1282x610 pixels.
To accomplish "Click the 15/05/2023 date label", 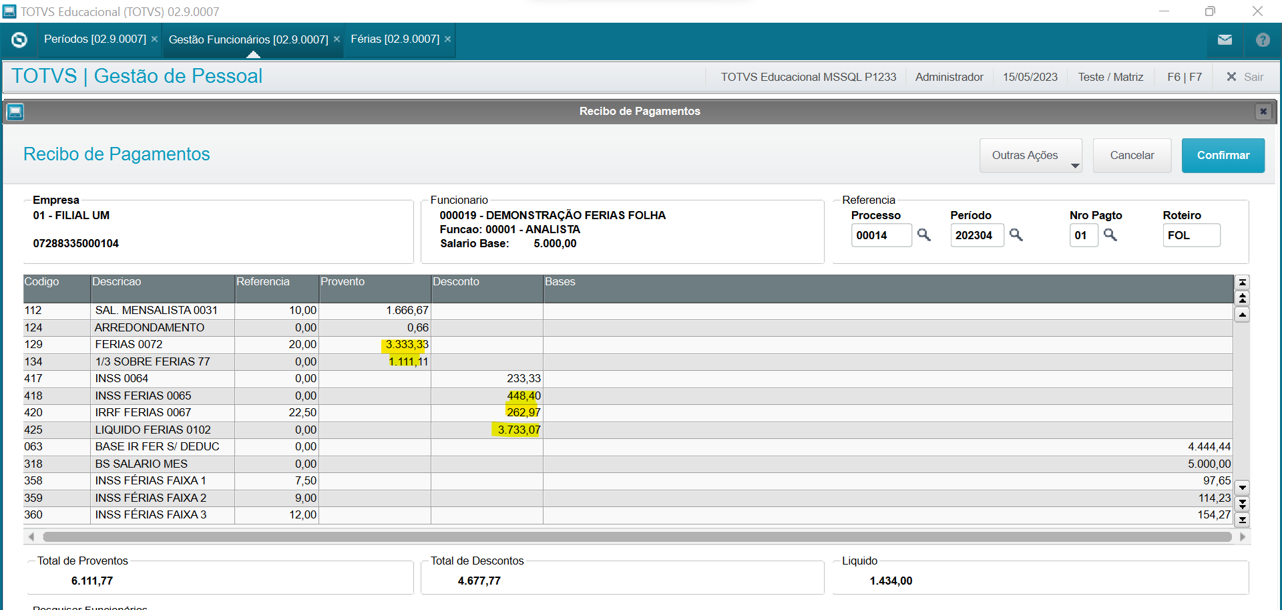I will coord(1030,77).
